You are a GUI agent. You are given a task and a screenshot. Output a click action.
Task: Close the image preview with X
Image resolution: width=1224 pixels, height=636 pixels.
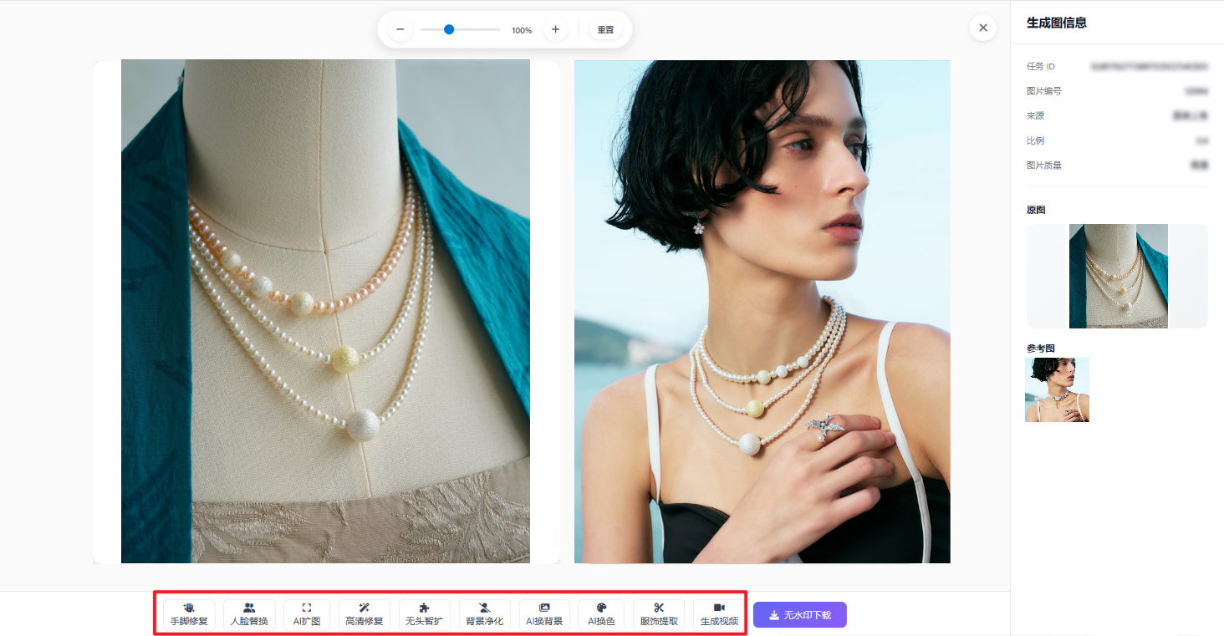pyautogui.click(x=983, y=28)
